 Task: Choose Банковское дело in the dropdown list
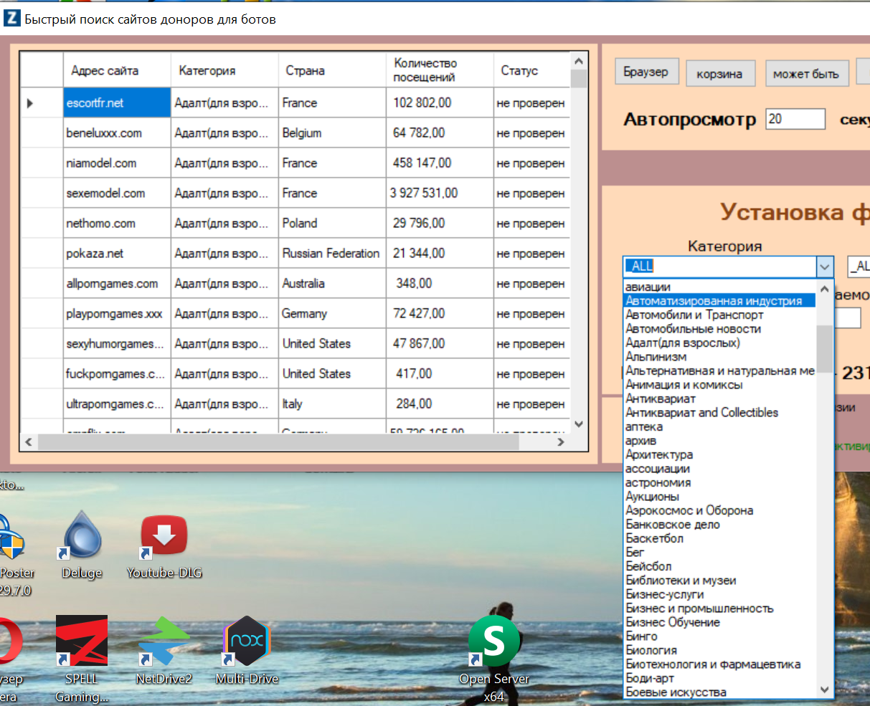(x=673, y=525)
